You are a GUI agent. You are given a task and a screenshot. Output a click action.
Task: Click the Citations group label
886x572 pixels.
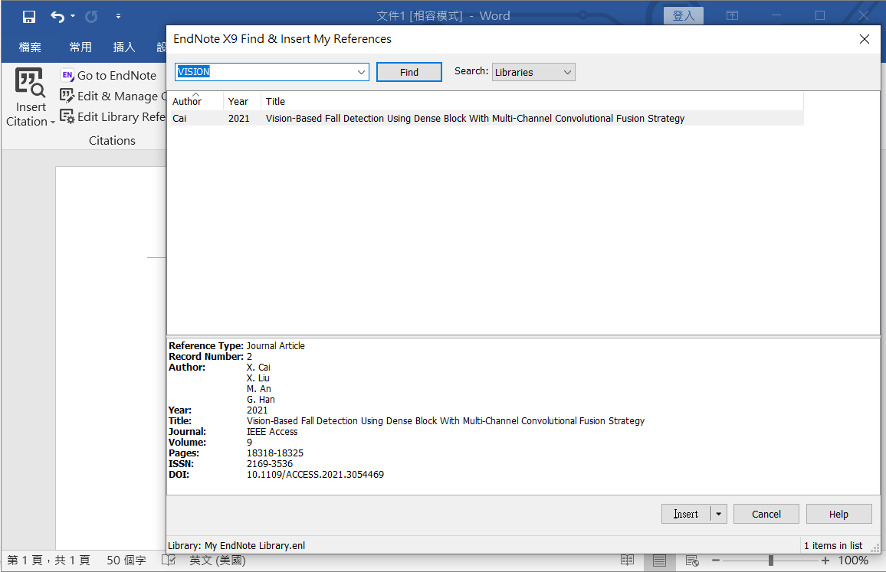click(x=112, y=141)
